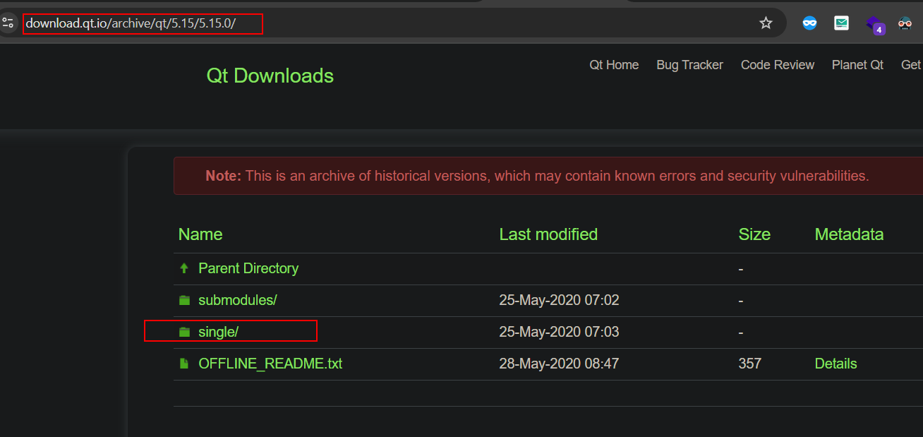This screenshot has height=437, width=923.
Task: Open the Bug Tracker link
Action: [689, 65]
